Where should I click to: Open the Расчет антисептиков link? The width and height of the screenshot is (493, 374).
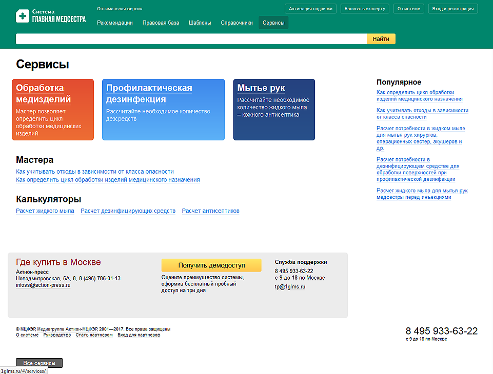click(x=210, y=211)
